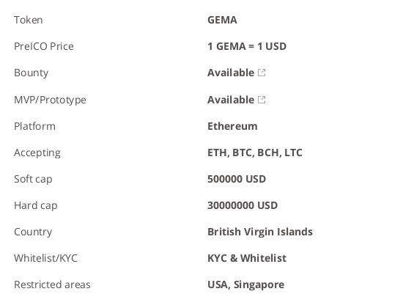Click the Restricted areas row label

tap(52, 284)
